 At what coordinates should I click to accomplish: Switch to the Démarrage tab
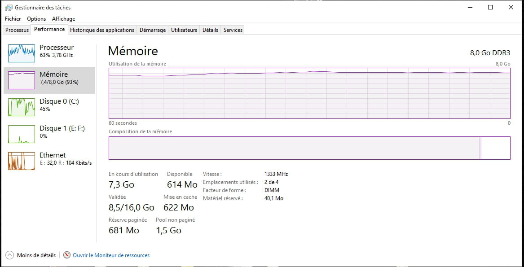pos(153,30)
